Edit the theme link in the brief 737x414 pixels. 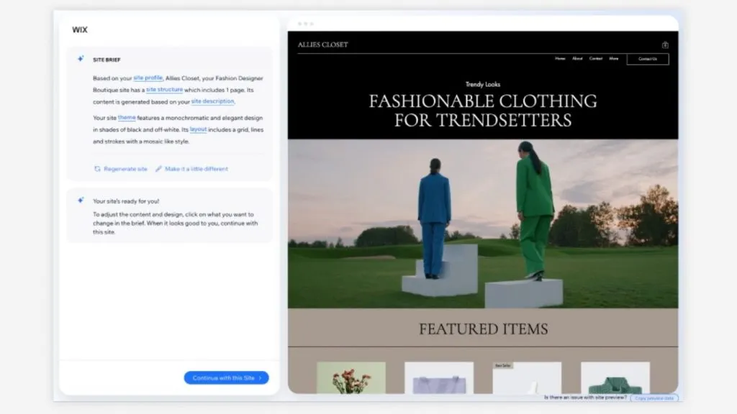click(127, 118)
